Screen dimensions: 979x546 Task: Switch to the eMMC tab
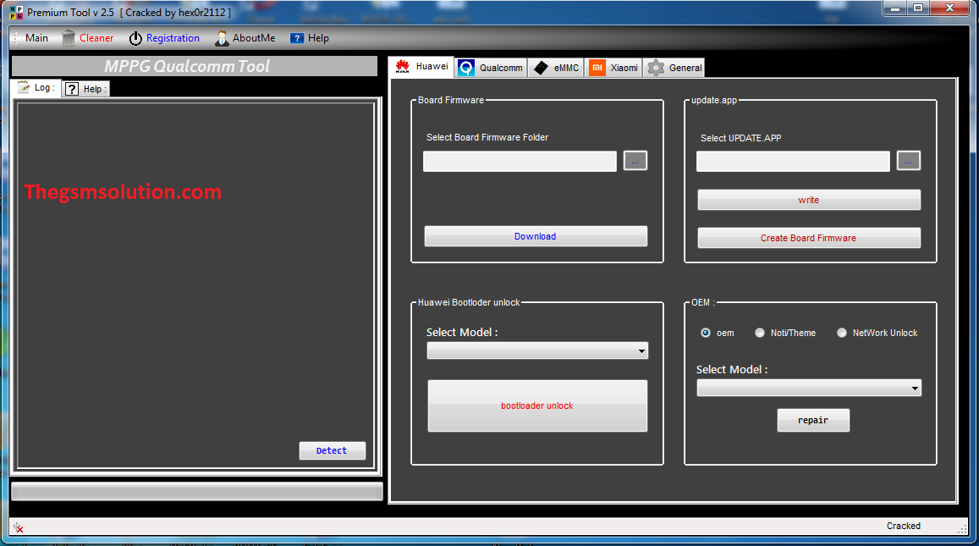556,68
